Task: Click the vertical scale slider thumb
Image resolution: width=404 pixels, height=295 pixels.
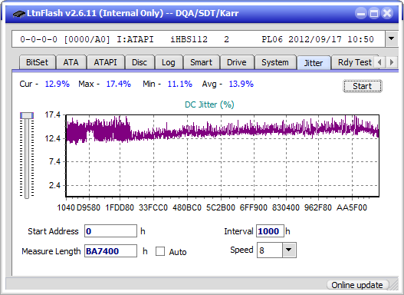Action: [x=27, y=115]
